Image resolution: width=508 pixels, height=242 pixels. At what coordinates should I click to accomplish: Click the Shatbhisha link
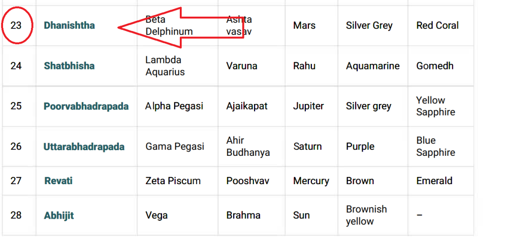69,66
